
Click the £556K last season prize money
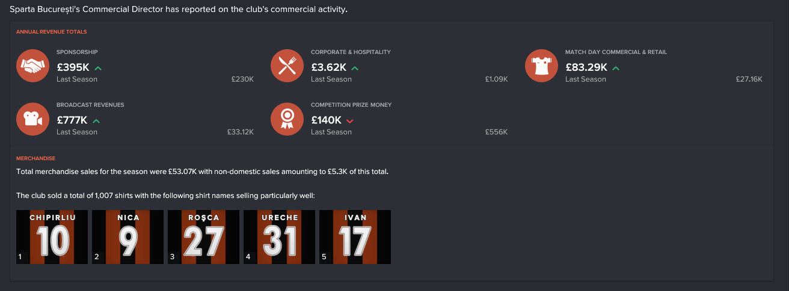pyautogui.click(x=496, y=132)
